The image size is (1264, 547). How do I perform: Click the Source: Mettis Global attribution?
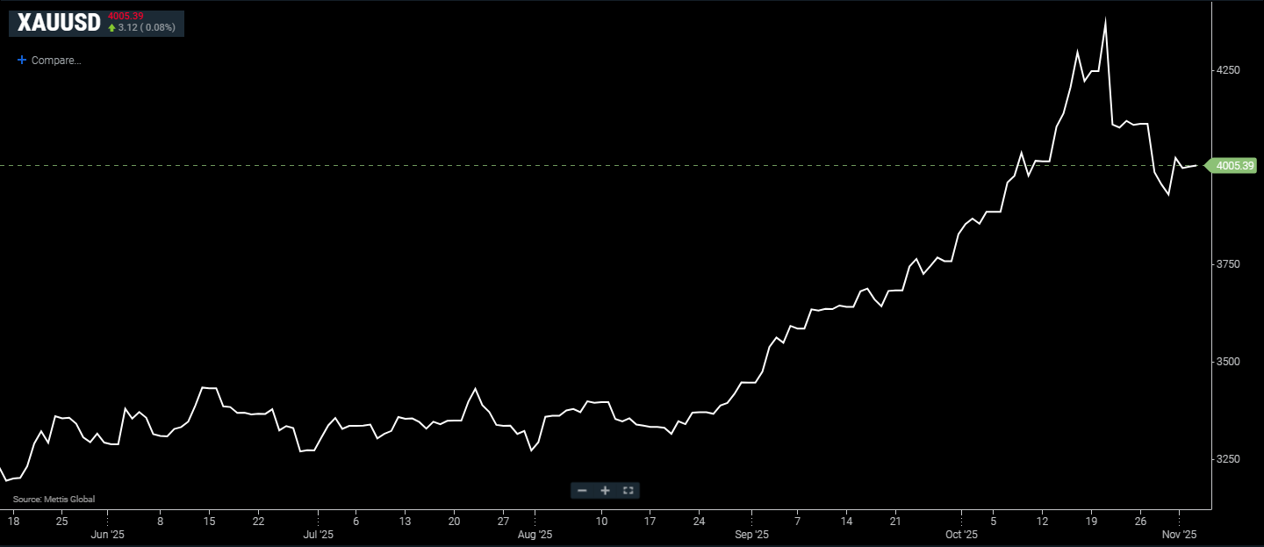click(54, 499)
